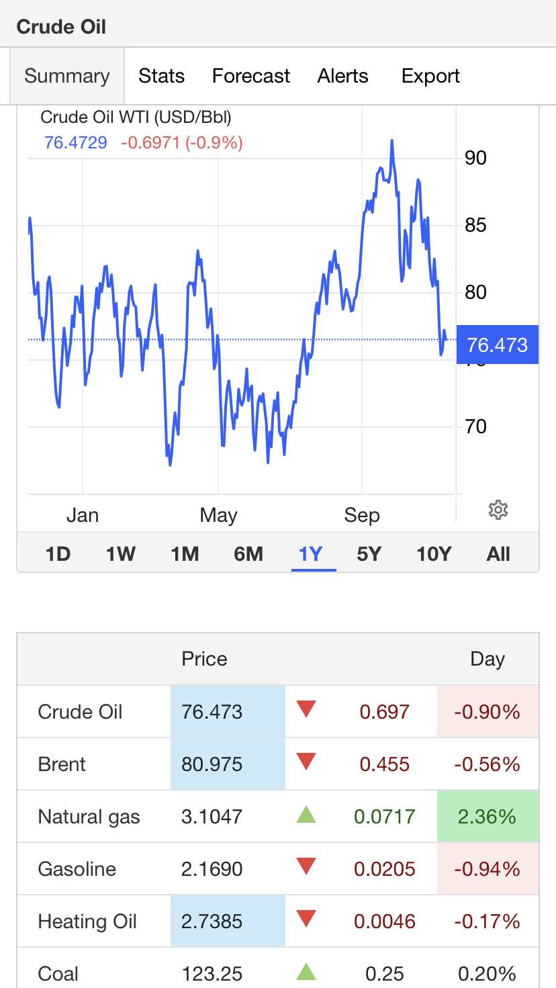This screenshot has height=988, width=556.
Task: Click Brent day change -0.56%
Action: pyautogui.click(x=488, y=764)
